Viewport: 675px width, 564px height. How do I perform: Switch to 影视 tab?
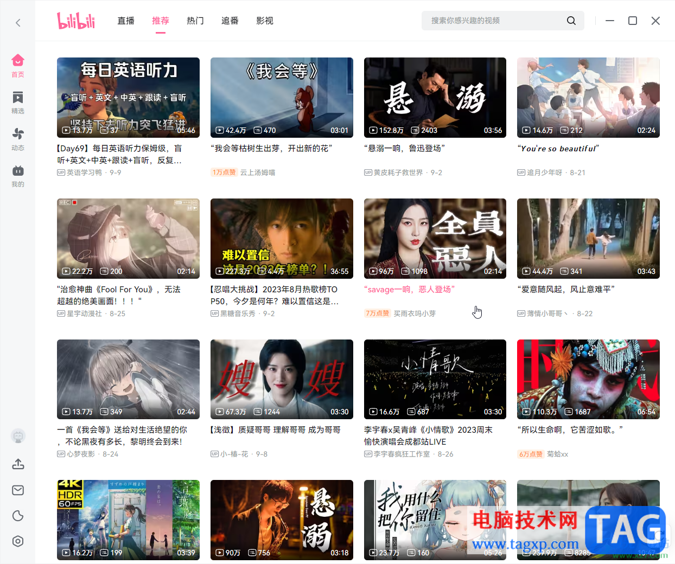pos(265,21)
